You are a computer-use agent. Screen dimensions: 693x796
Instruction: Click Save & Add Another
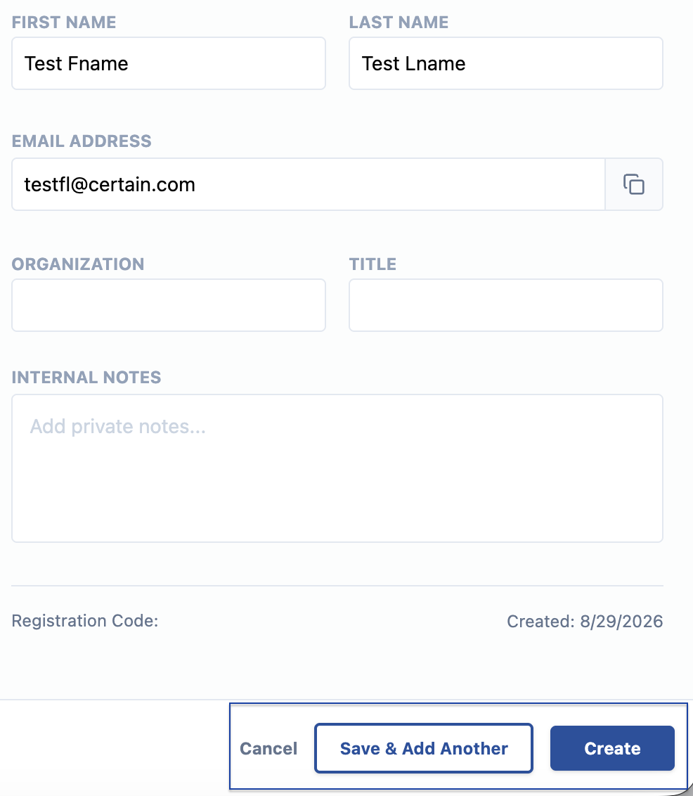424,748
